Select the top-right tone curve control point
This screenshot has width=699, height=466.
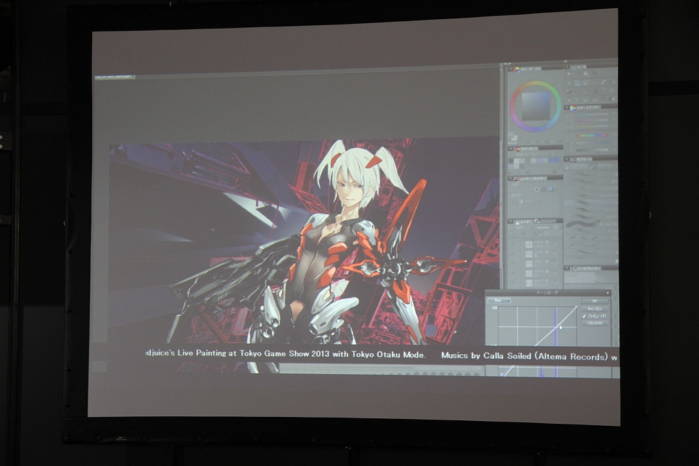tap(576, 306)
